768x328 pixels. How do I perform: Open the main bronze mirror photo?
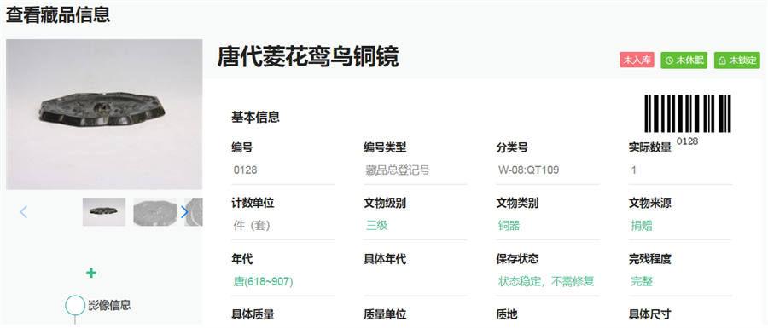coord(104,114)
